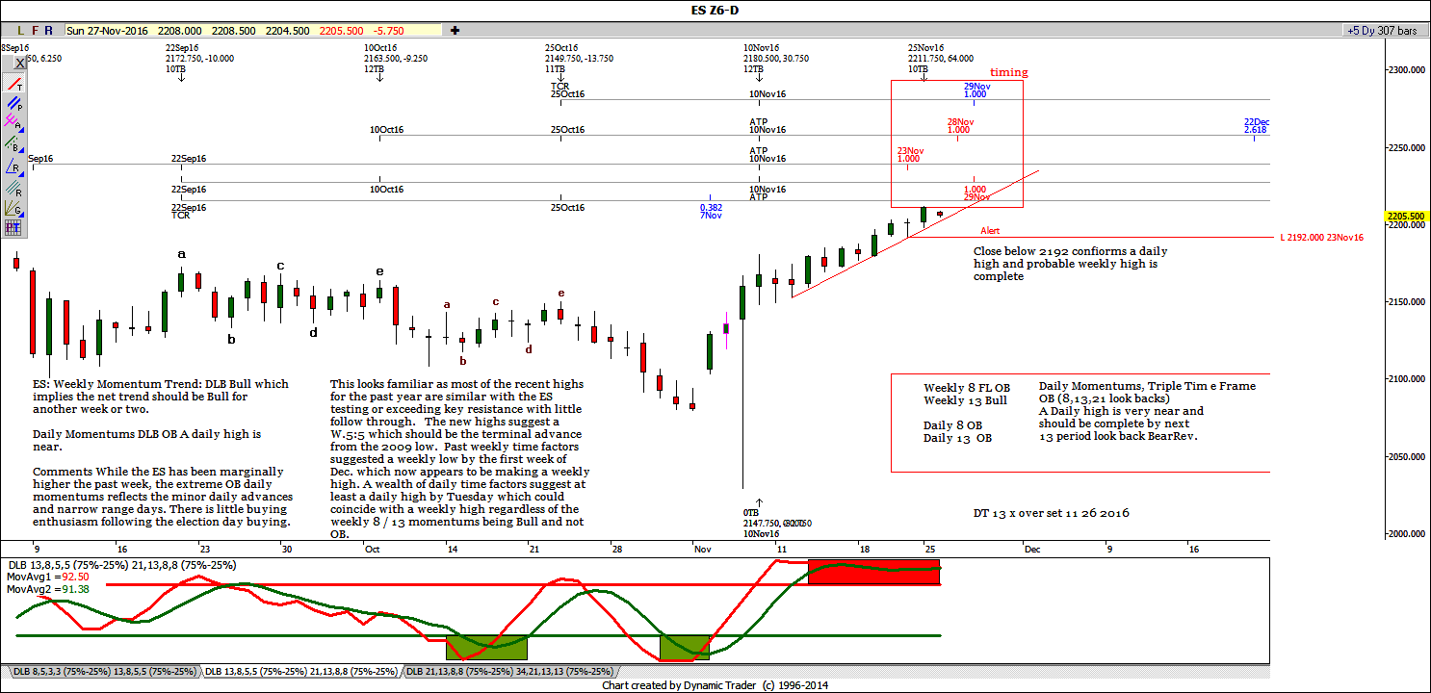Click the 'Daily Momentums, Triple Time Frame' note

[x=1147, y=411]
